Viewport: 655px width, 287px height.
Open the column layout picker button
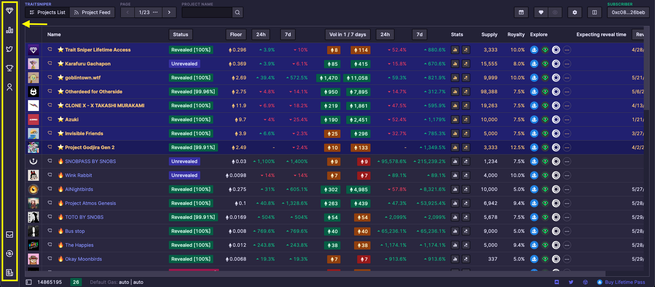pyautogui.click(x=594, y=12)
